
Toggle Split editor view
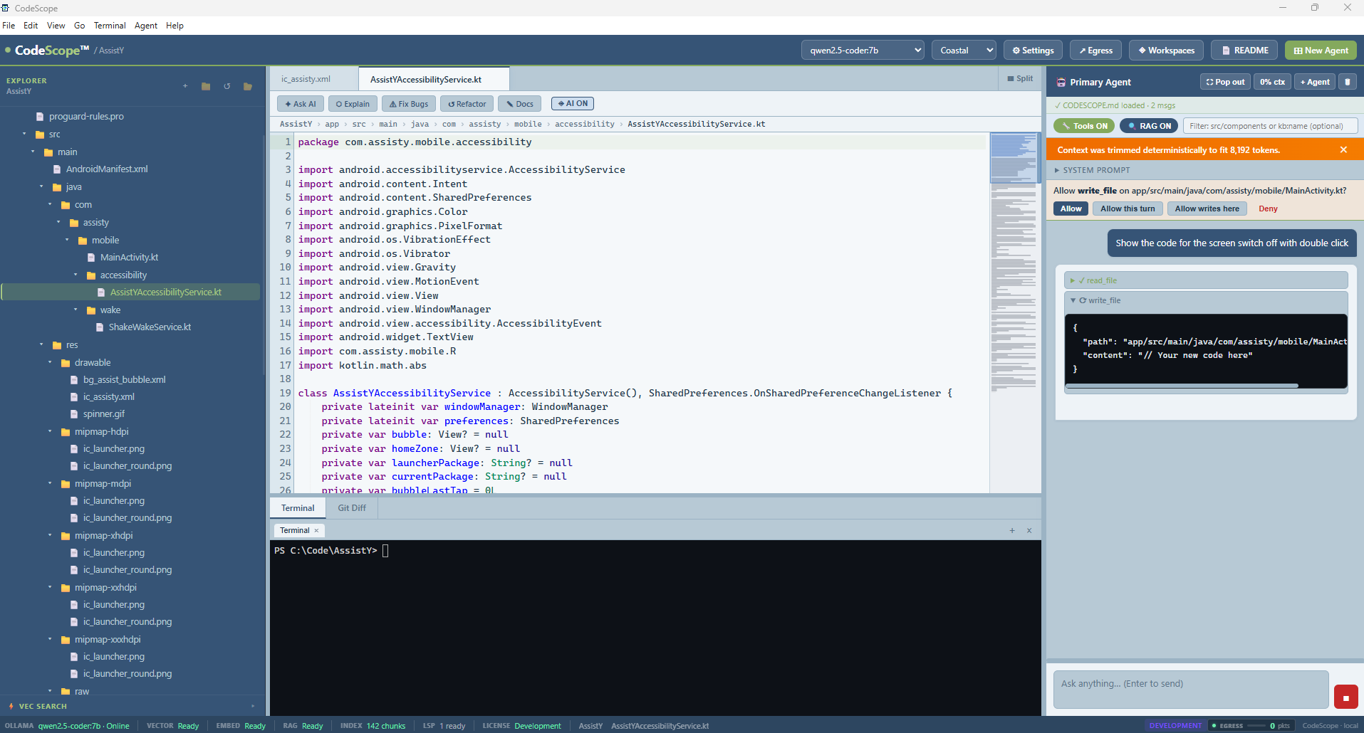[x=1020, y=79]
